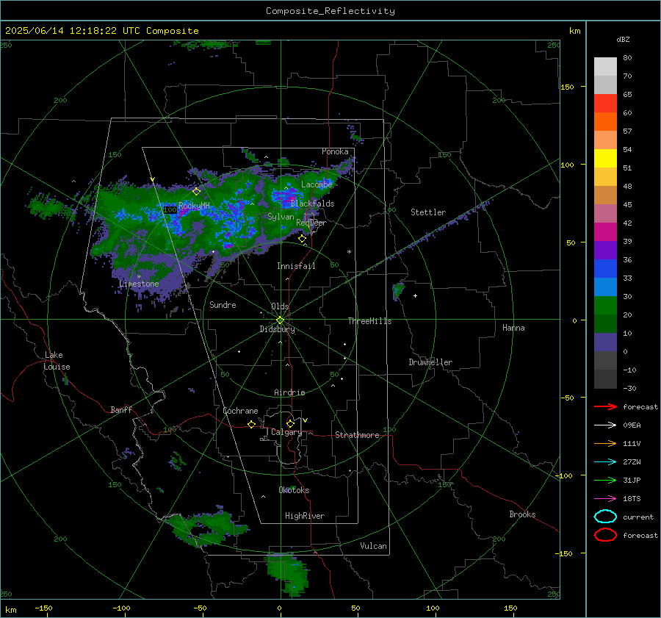This screenshot has width=661, height=618.
Task: Click the km unit label above the right axis
Action: (x=574, y=31)
